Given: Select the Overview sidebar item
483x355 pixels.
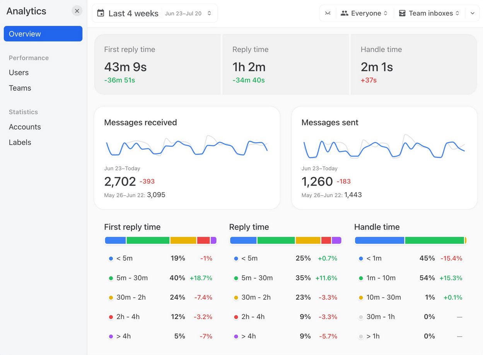Looking at the screenshot, I should [43, 34].
